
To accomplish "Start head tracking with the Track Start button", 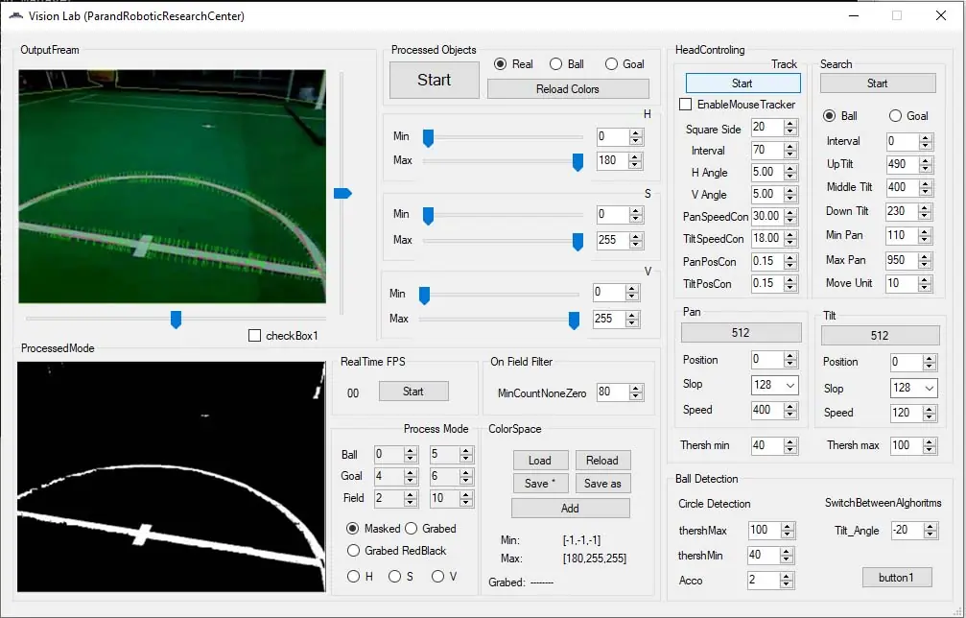I will 743,83.
